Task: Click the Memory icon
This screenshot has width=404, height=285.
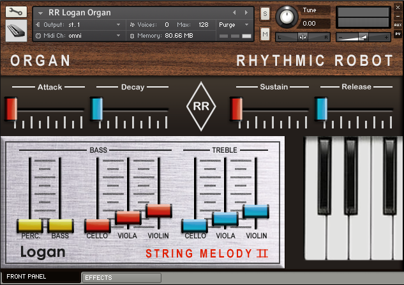Action: tap(132, 36)
